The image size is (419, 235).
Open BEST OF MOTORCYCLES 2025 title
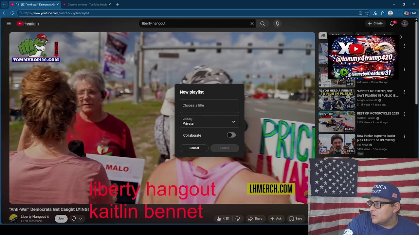[x=378, y=114]
